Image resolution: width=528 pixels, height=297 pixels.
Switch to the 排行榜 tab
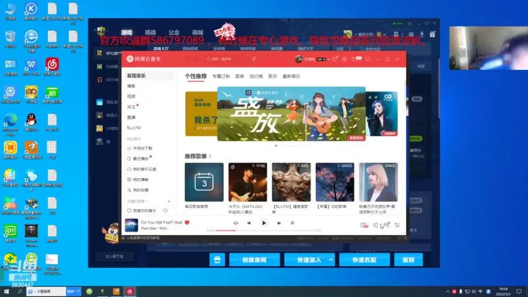256,77
